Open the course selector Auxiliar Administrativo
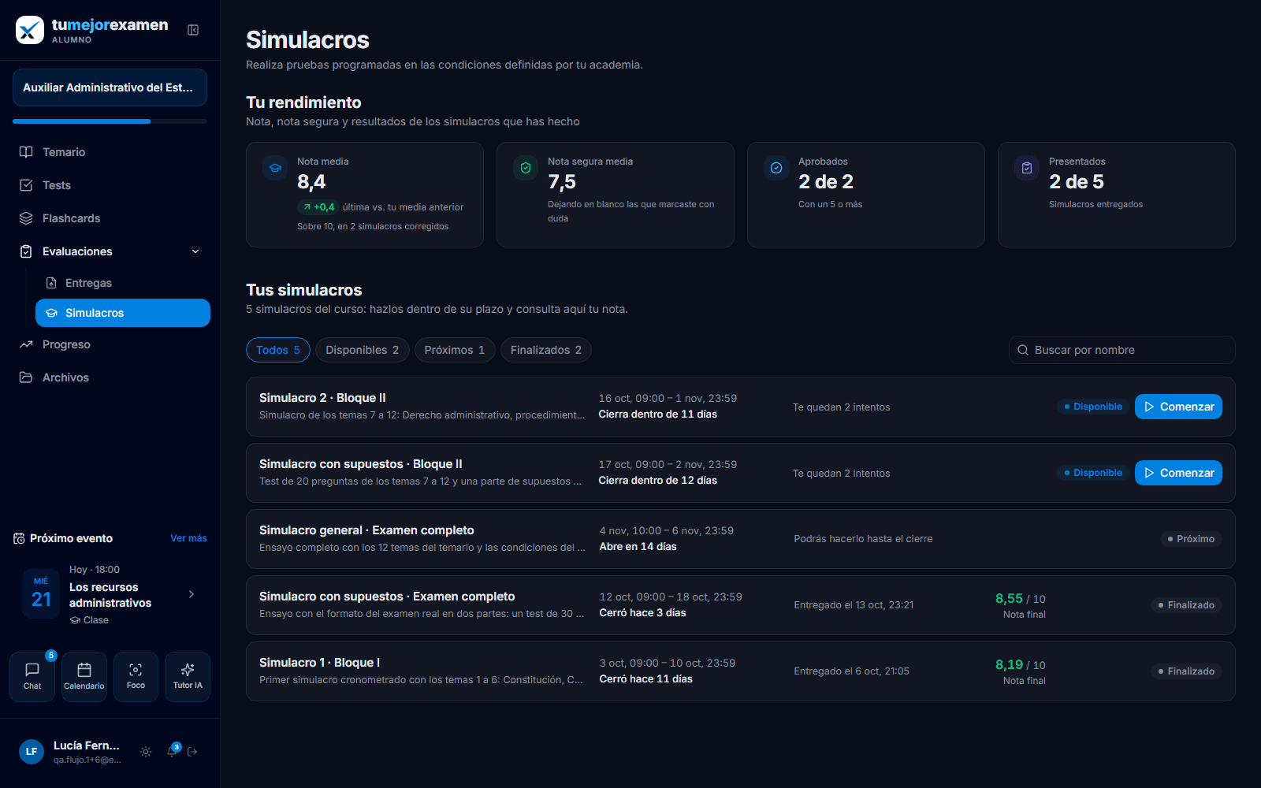This screenshot has width=1261, height=788. pyautogui.click(x=110, y=87)
